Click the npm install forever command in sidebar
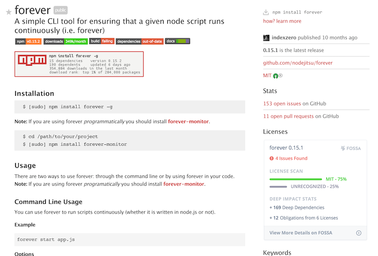 tap(297, 12)
